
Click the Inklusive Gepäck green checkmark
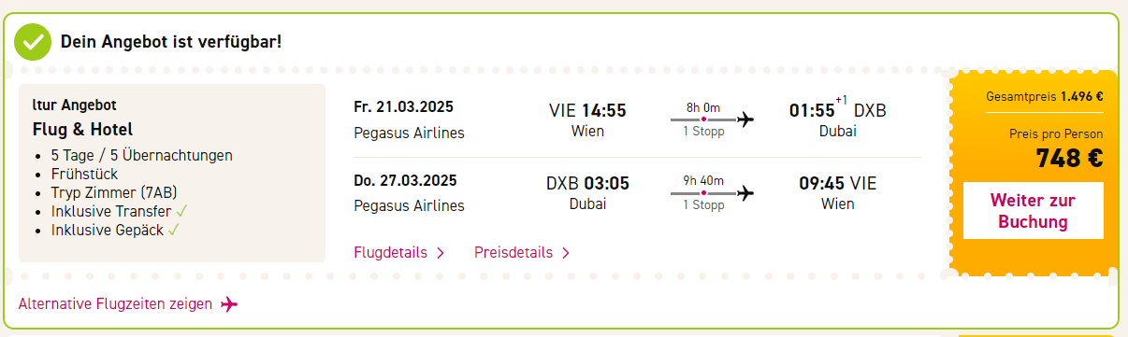tap(174, 230)
